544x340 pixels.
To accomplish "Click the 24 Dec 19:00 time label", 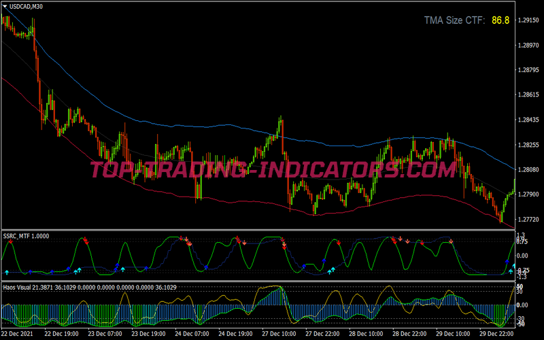I will [235, 333].
